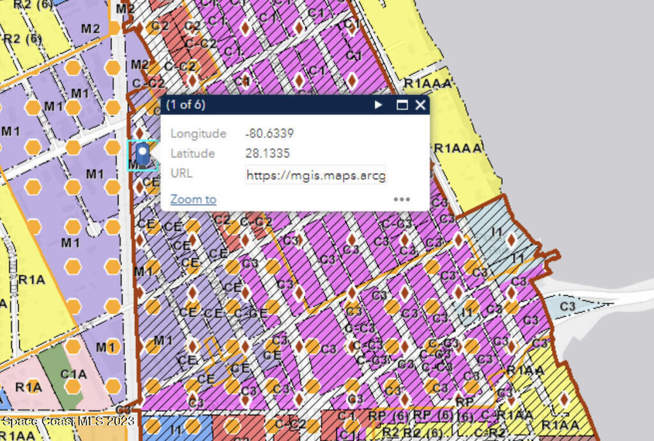Click the R1A label in yellow zone
Screen dimensions: 654x441
(x=31, y=279)
